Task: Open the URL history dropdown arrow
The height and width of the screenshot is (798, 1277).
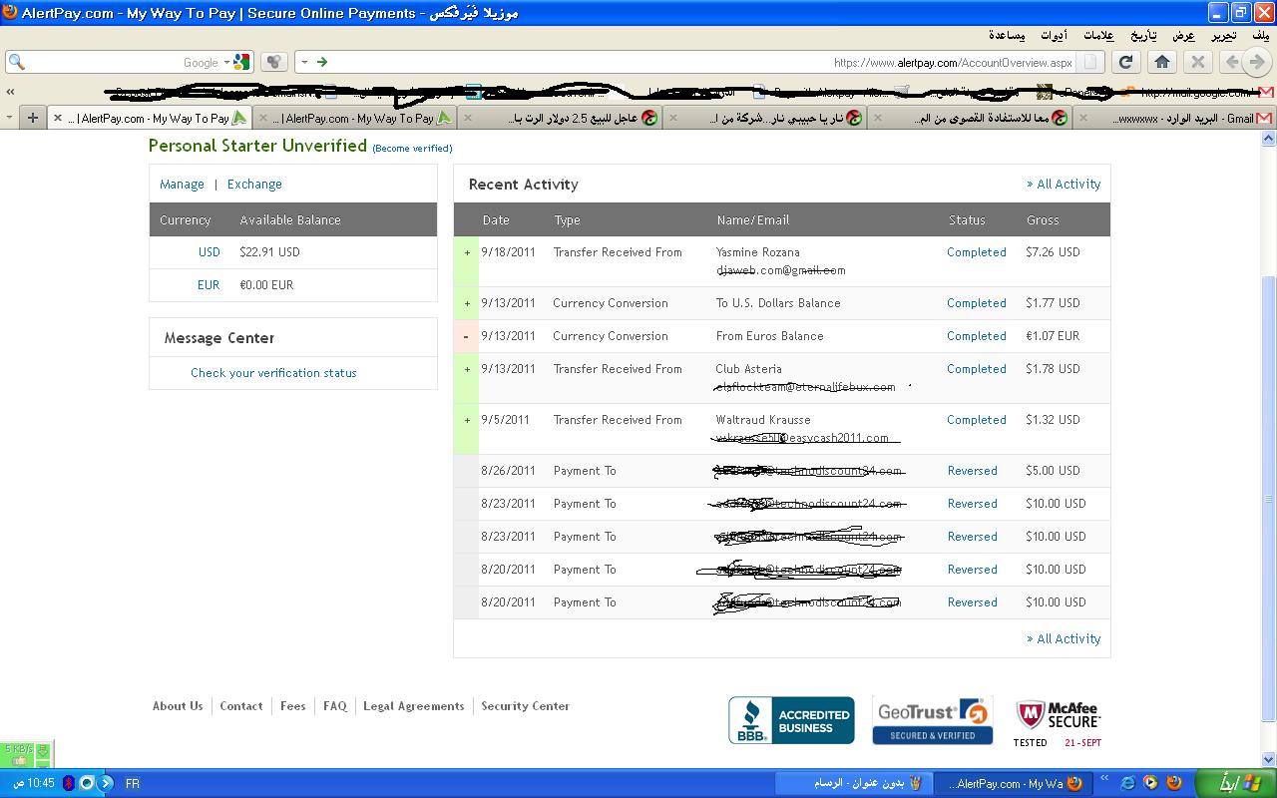Action: point(304,62)
